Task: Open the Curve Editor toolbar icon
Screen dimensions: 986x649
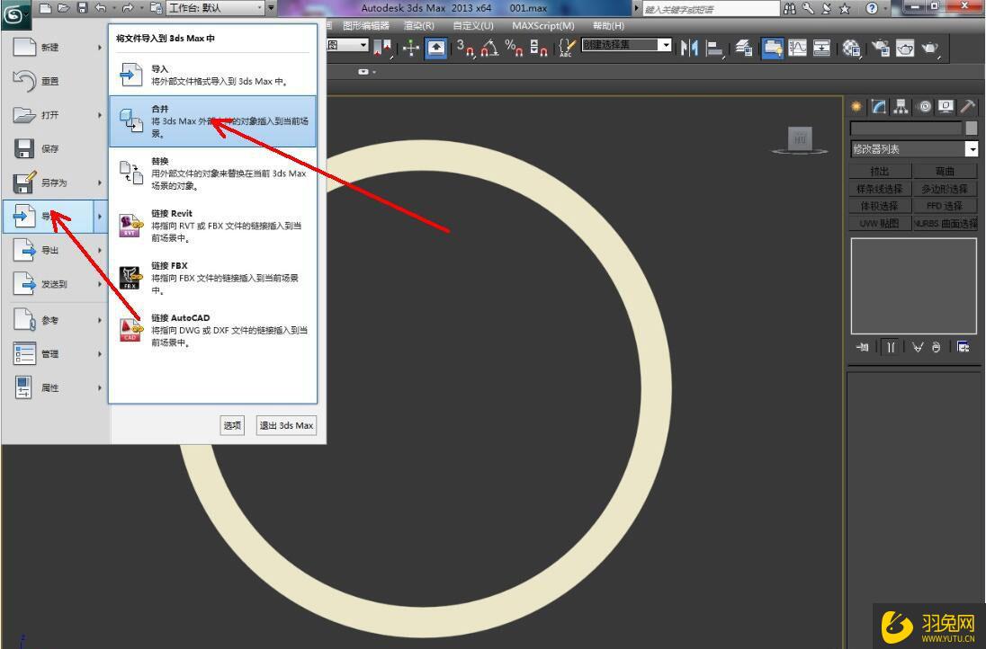Action: (x=797, y=49)
